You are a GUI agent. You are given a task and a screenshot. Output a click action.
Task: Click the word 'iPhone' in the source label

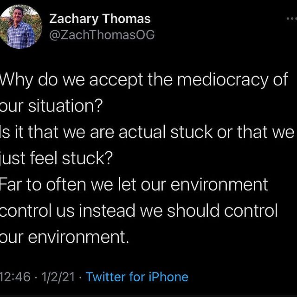click(x=168, y=277)
